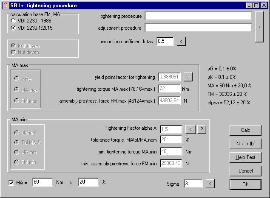
Task: Confirm the dialog with OK
Action: tap(245, 184)
